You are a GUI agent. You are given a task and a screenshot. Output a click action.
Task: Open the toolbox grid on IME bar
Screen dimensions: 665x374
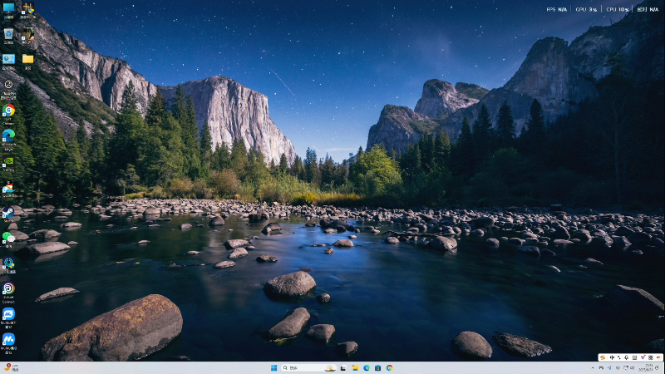(x=651, y=357)
